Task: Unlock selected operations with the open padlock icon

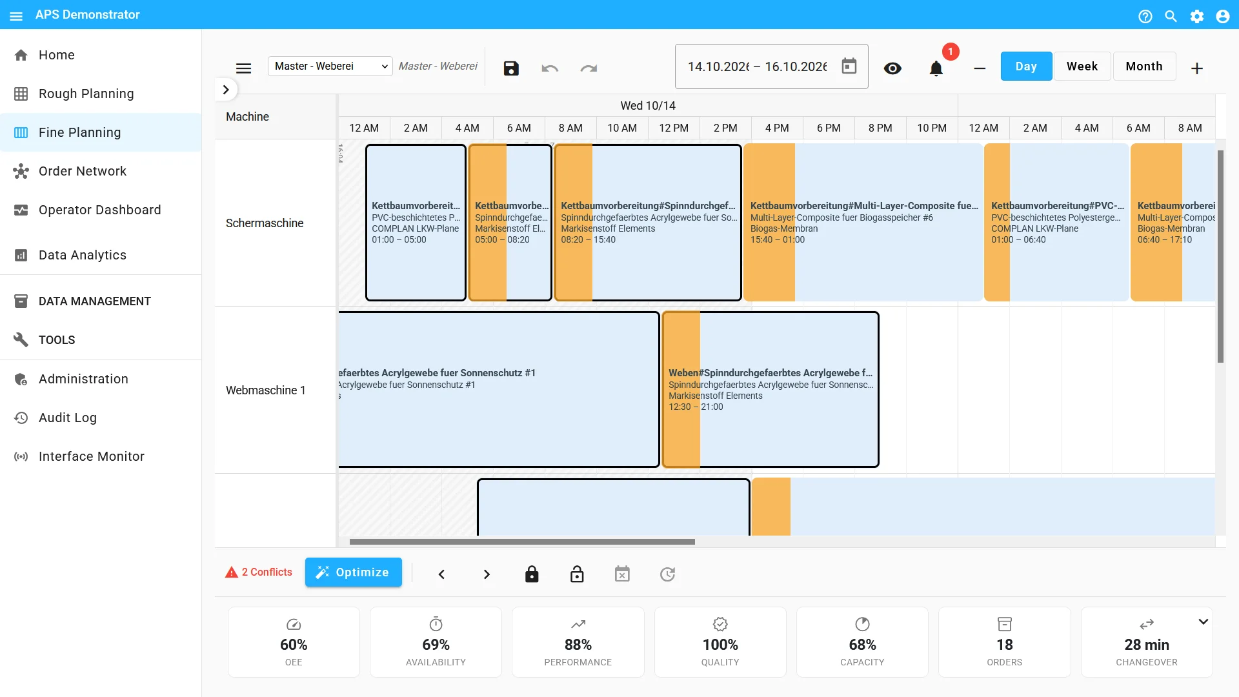Action: (577, 574)
